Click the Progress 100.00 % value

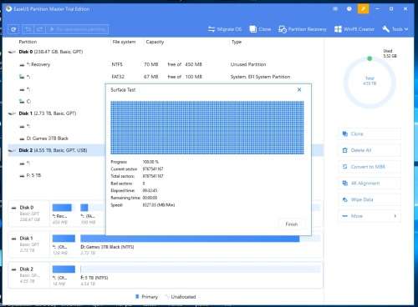coord(150,162)
